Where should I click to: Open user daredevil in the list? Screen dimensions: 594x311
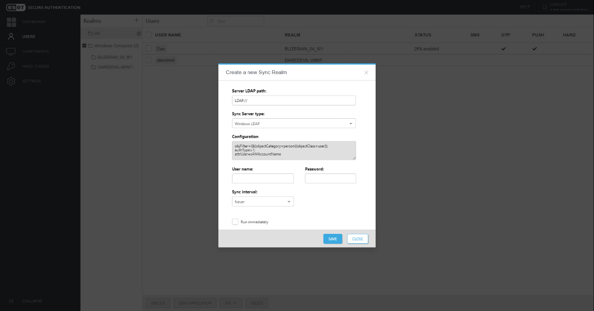(x=166, y=60)
